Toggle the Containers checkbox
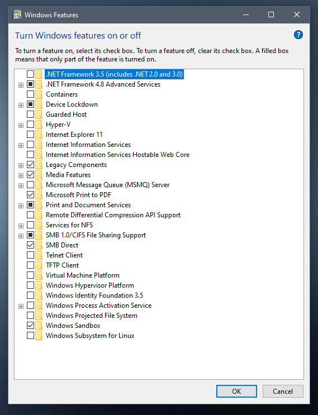The image size is (318, 415). pos(30,94)
